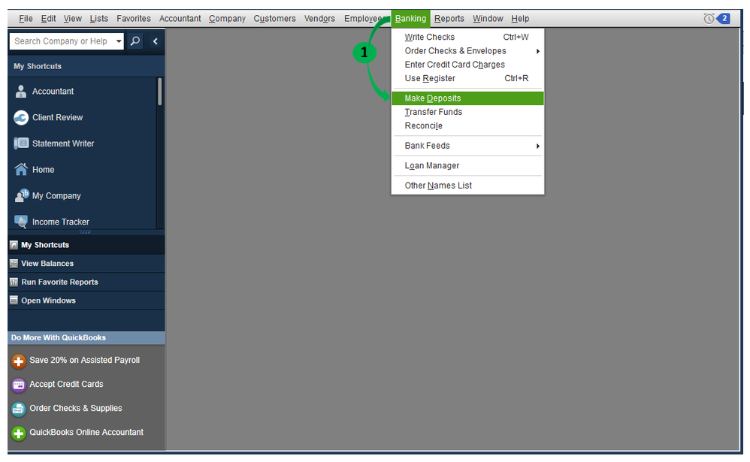This screenshot has width=750, height=462.
Task: Open the Income Tracker icon
Action: click(x=20, y=221)
